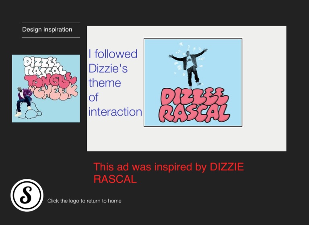Click 'Click the logo to return to home' text

84,201
